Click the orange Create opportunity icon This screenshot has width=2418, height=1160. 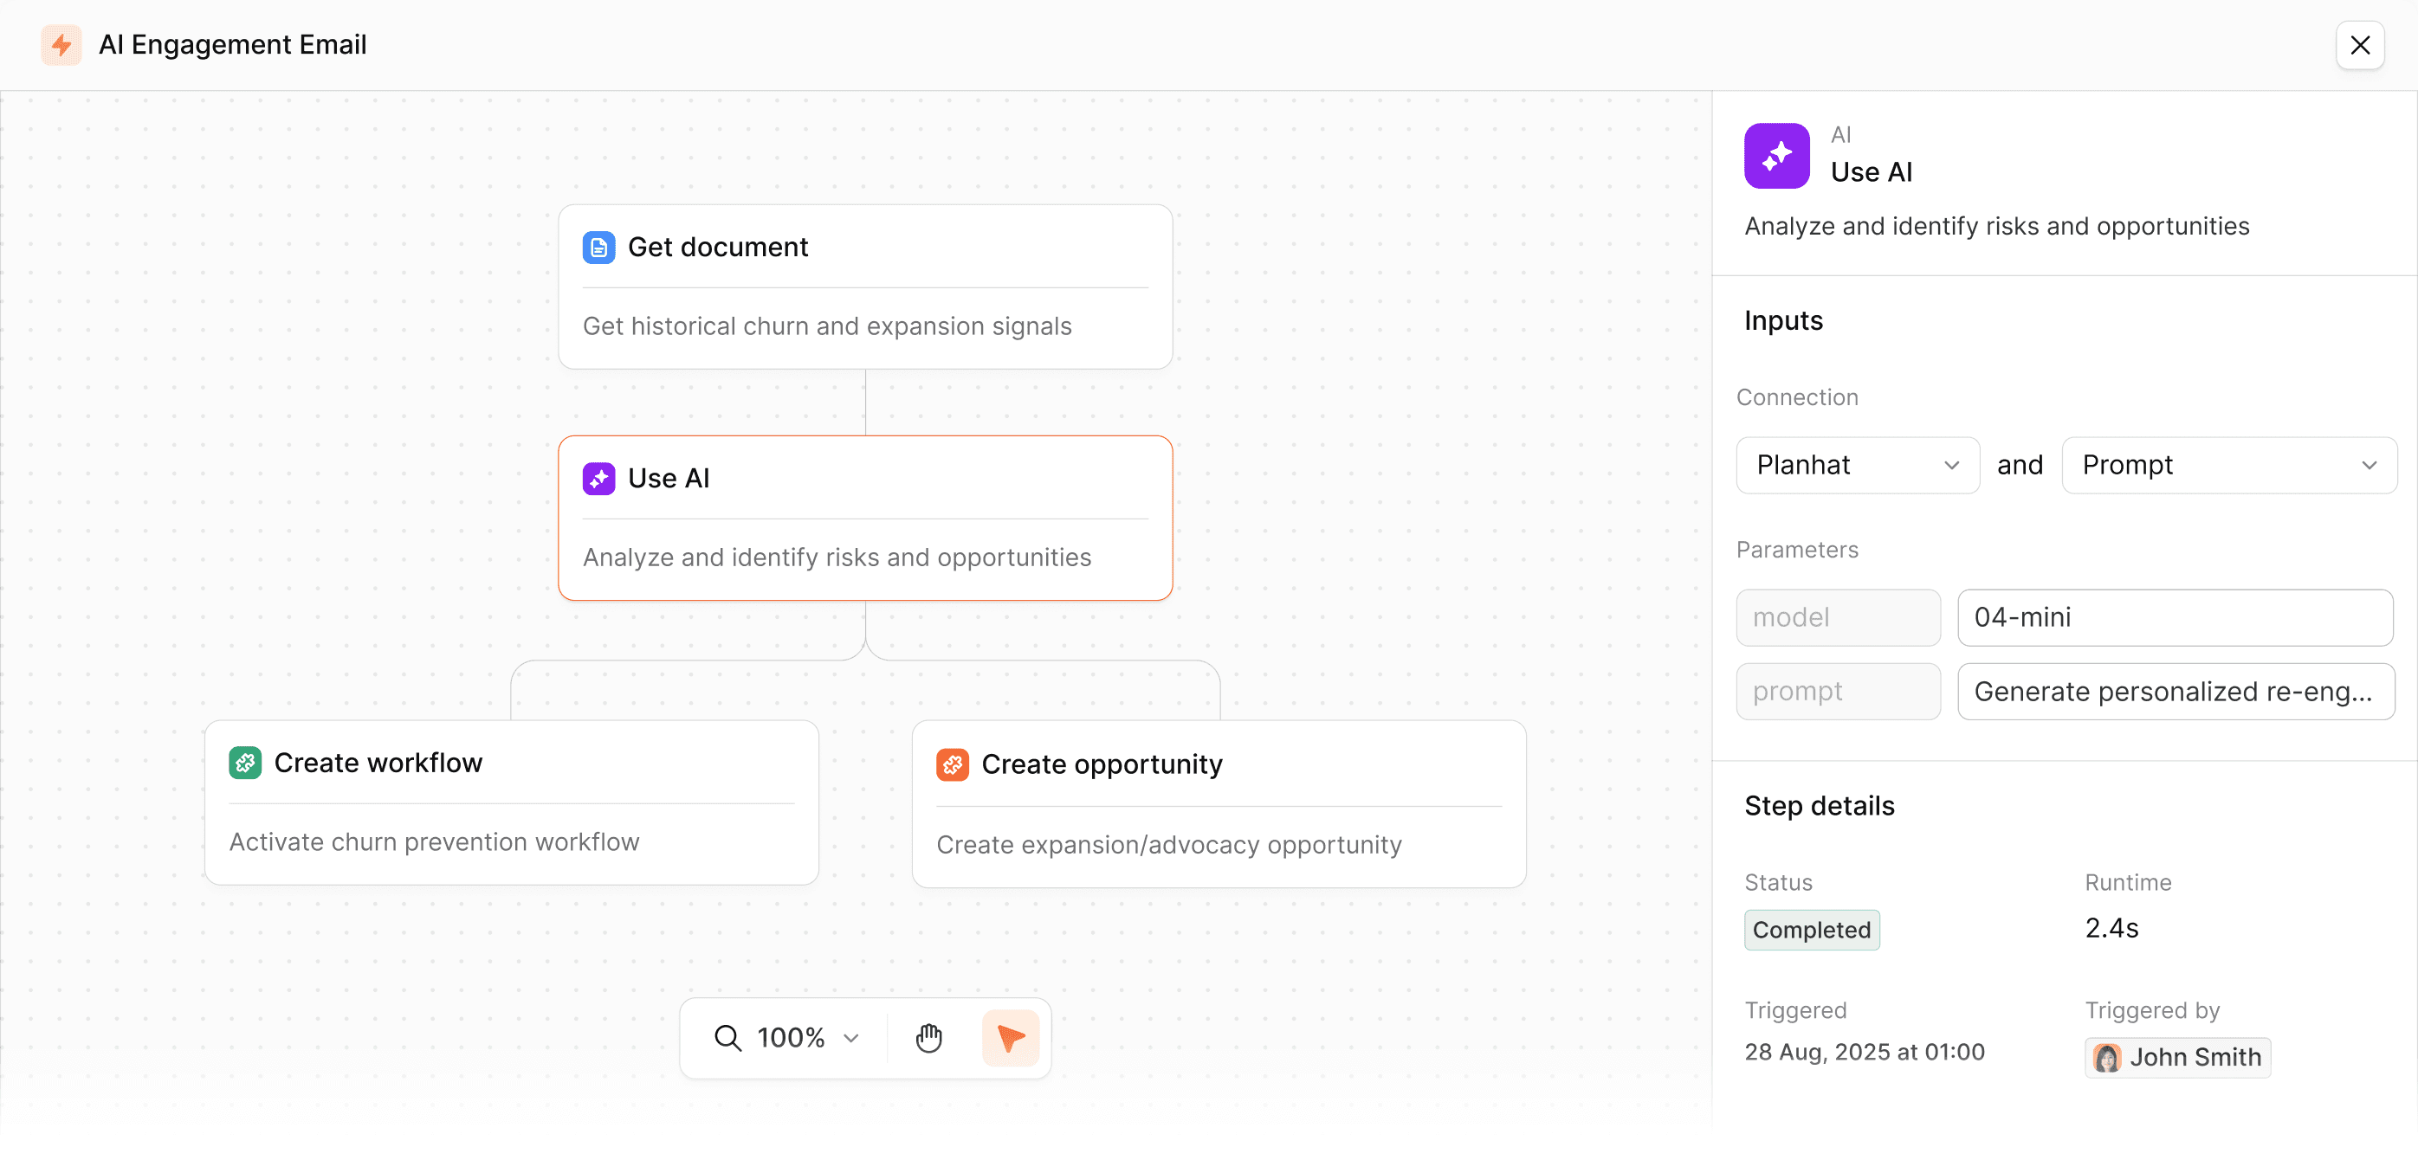[952, 765]
